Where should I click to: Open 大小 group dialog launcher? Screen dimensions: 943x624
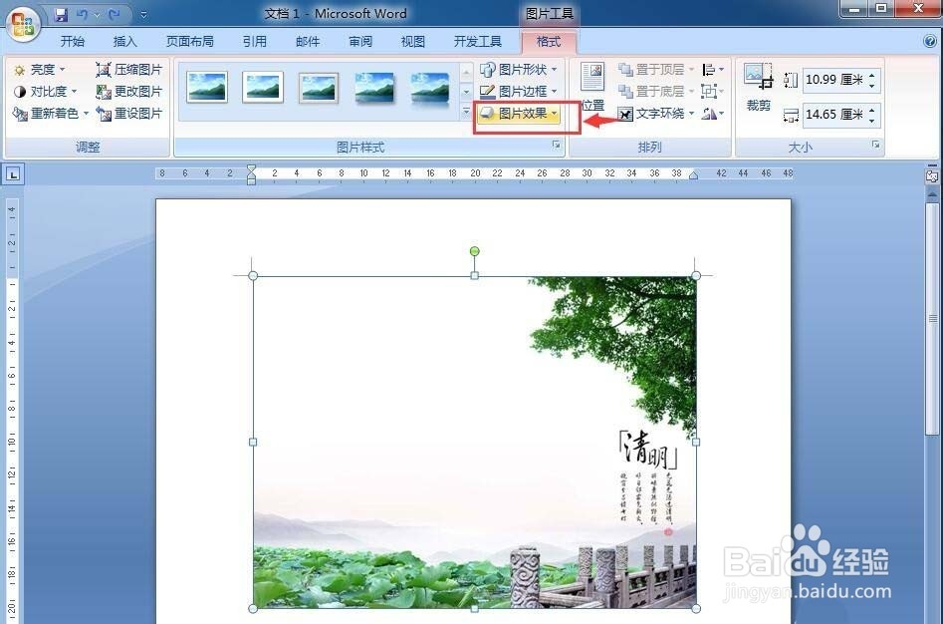tap(875, 145)
